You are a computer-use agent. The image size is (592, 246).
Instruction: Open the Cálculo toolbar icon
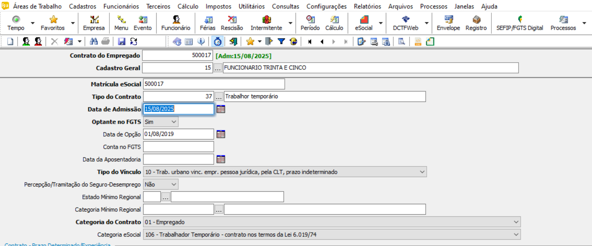(x=334, y=23)
